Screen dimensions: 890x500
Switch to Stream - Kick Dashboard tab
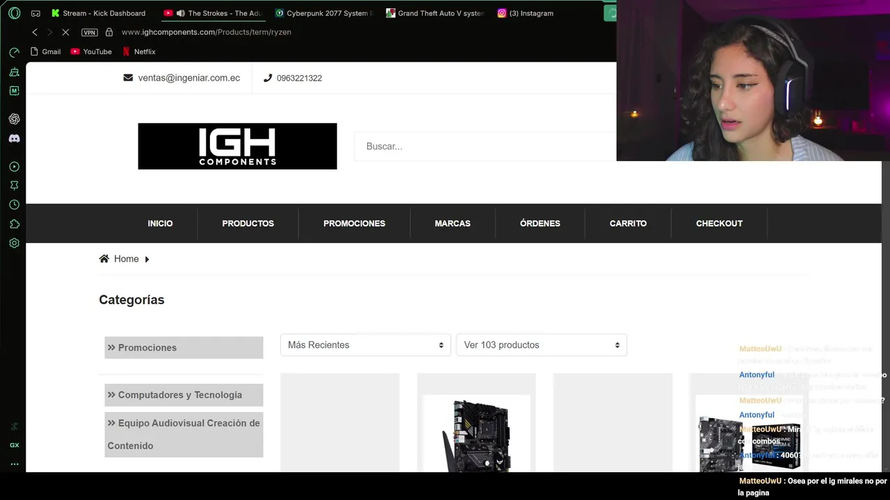click(x=99, y=13)
